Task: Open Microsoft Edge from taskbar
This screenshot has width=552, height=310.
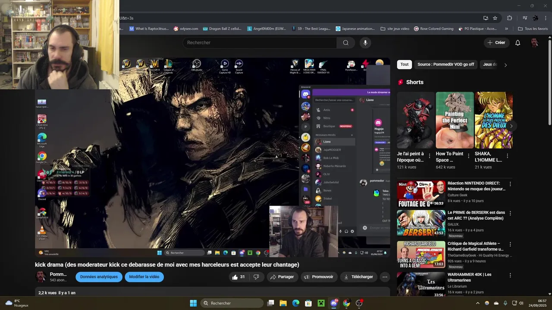Action: coord(296,303)
